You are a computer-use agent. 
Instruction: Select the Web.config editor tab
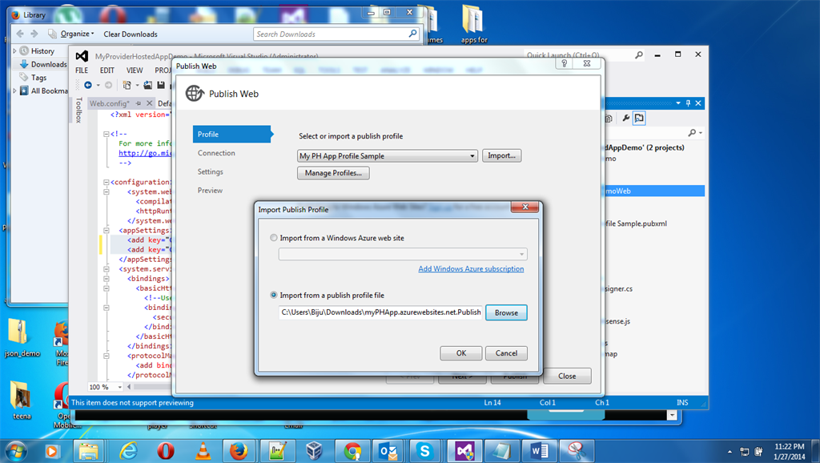109,103
